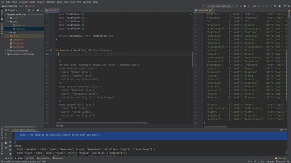Expand the target folder arrow

(x=8, y=36)
